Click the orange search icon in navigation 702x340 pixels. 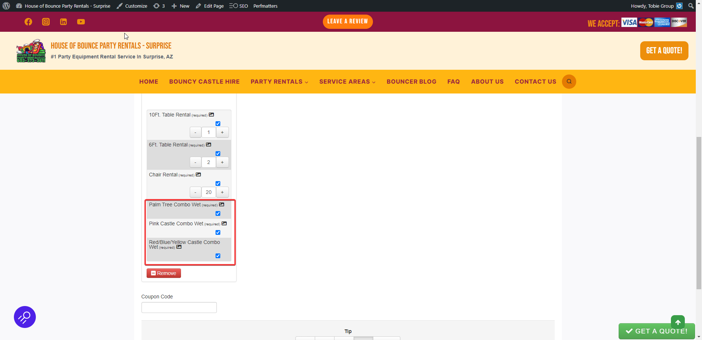pyautogui.click(x=569, y=81)
